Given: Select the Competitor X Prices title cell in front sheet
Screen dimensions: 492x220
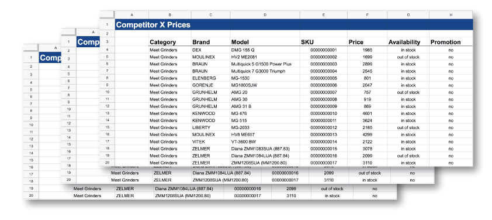Looking at the screenshot, I should (294, 25).
